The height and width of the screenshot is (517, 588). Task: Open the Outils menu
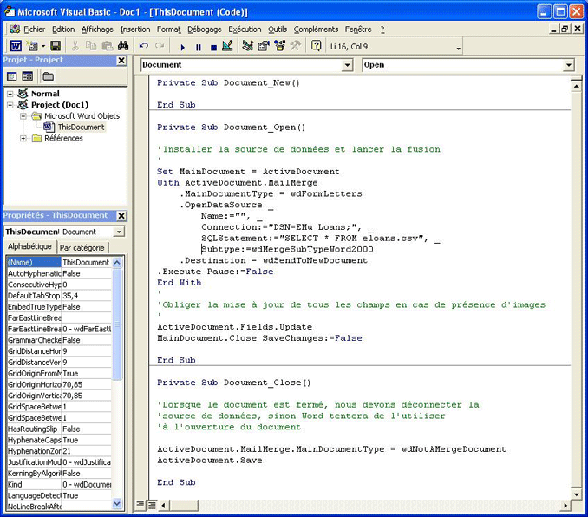click(x=278, y=29)
